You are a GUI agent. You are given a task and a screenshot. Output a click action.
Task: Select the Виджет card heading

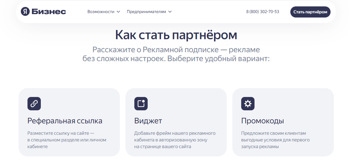click(x=148, y=121)
